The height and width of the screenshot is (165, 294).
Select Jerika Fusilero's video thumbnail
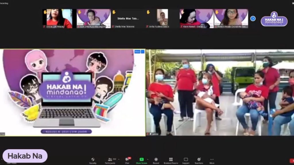pyautogui.click(x=163, y=19)
